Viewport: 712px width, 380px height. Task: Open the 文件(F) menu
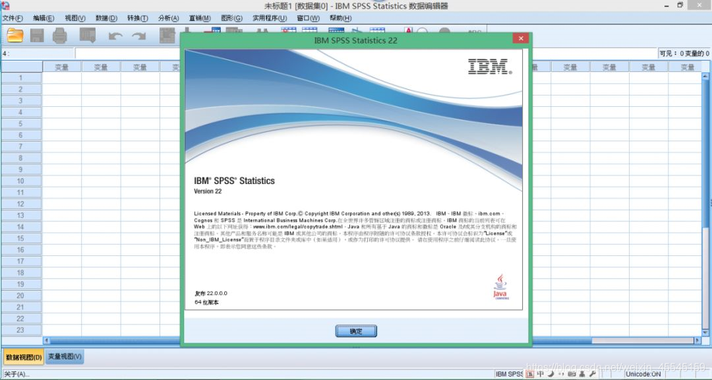pos(13,18)
